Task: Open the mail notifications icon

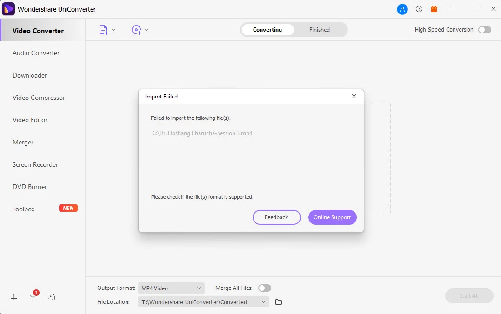Action: [33, 296]
